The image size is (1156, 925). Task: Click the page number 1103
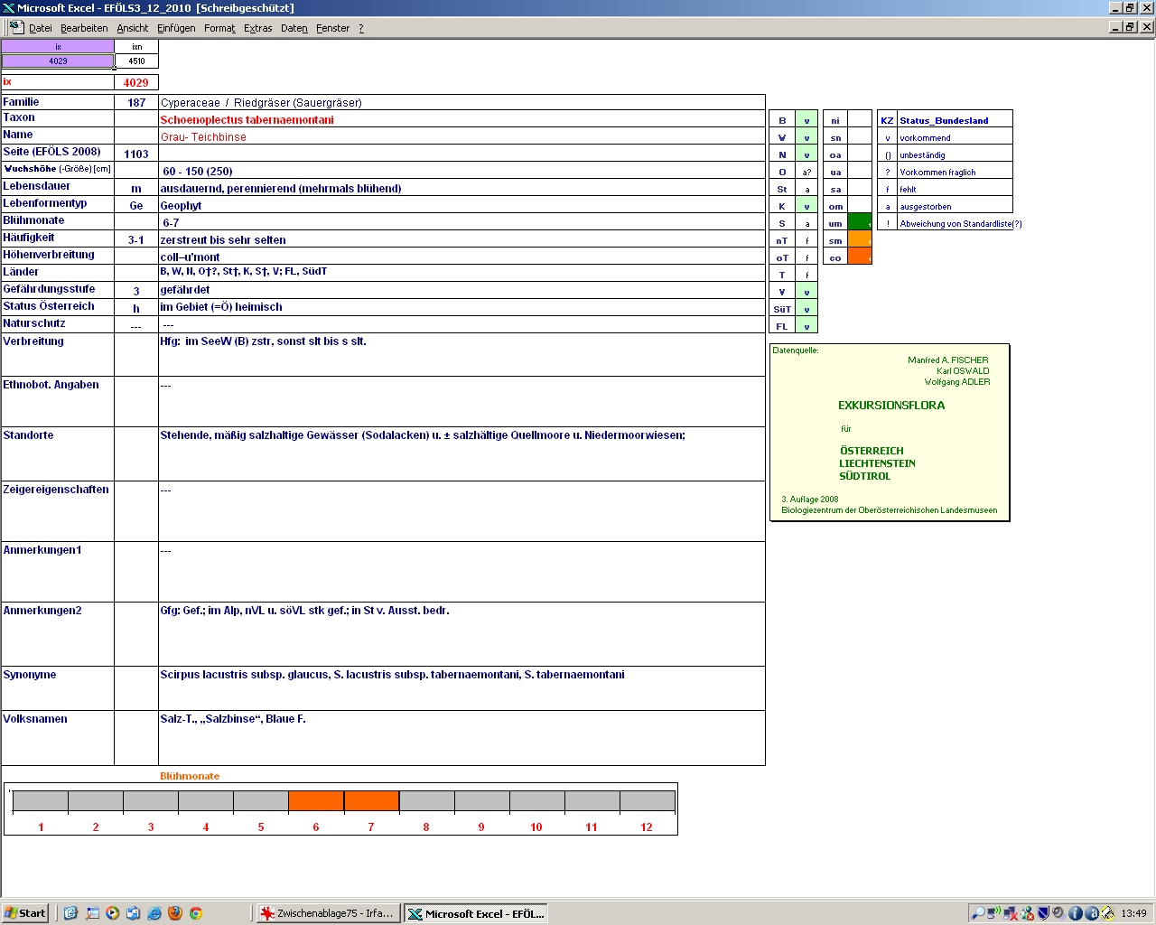point(136,154)
